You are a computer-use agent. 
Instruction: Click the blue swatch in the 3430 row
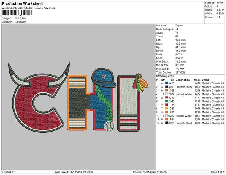point(166,83)
